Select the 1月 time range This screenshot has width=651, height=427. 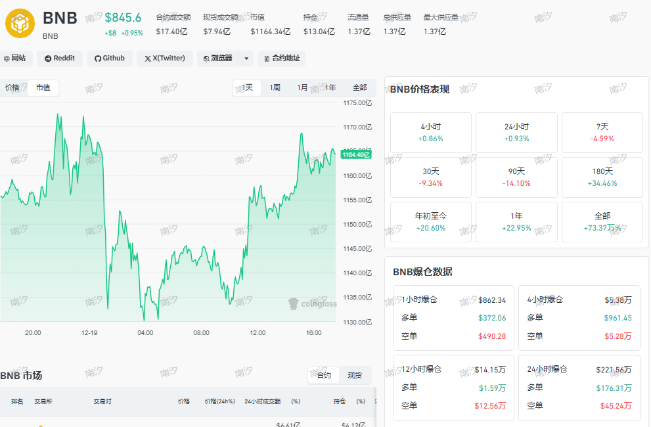pos(302,87)
